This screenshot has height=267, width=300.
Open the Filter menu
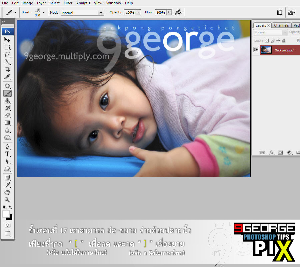tap(68, 3)
